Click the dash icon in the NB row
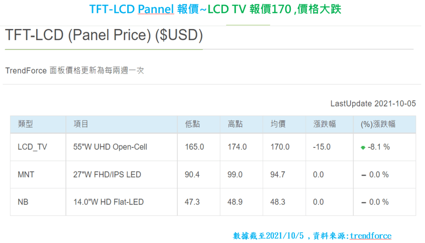This screenshot has width=425, height=243. pos(364,202)
